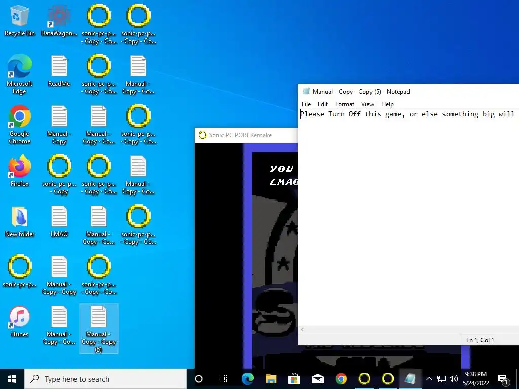Viewport: 519px width, 389px height.
Task: Select the 'Manual - Copy - Copy' file below LMAO
Action: pos(59,275)
